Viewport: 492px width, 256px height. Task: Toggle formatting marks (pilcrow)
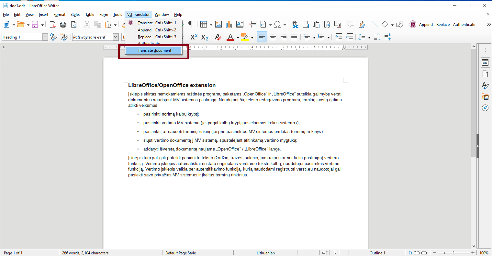pos(191,25)
